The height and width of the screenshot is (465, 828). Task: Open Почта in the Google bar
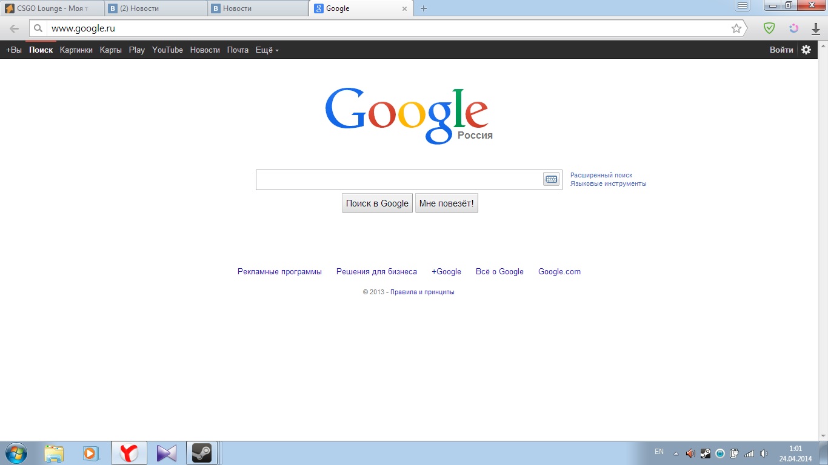(x=238, y=50)
